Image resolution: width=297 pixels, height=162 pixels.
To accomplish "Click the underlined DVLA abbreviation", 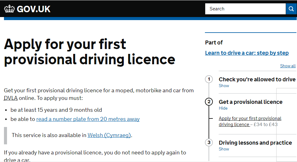I will point(11,98).
